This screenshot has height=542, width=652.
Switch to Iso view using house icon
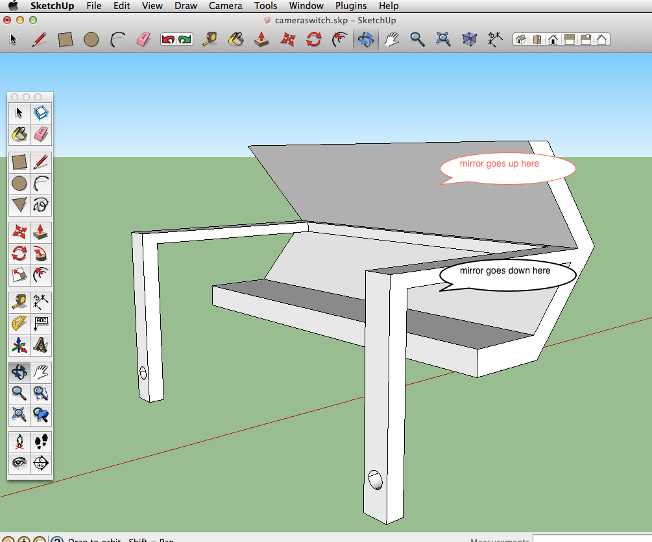point(520,40)
